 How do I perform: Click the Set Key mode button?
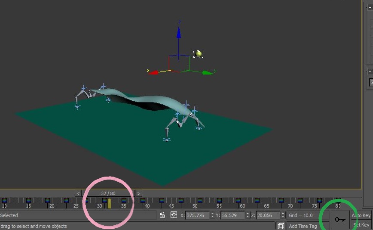click(361, 225)
